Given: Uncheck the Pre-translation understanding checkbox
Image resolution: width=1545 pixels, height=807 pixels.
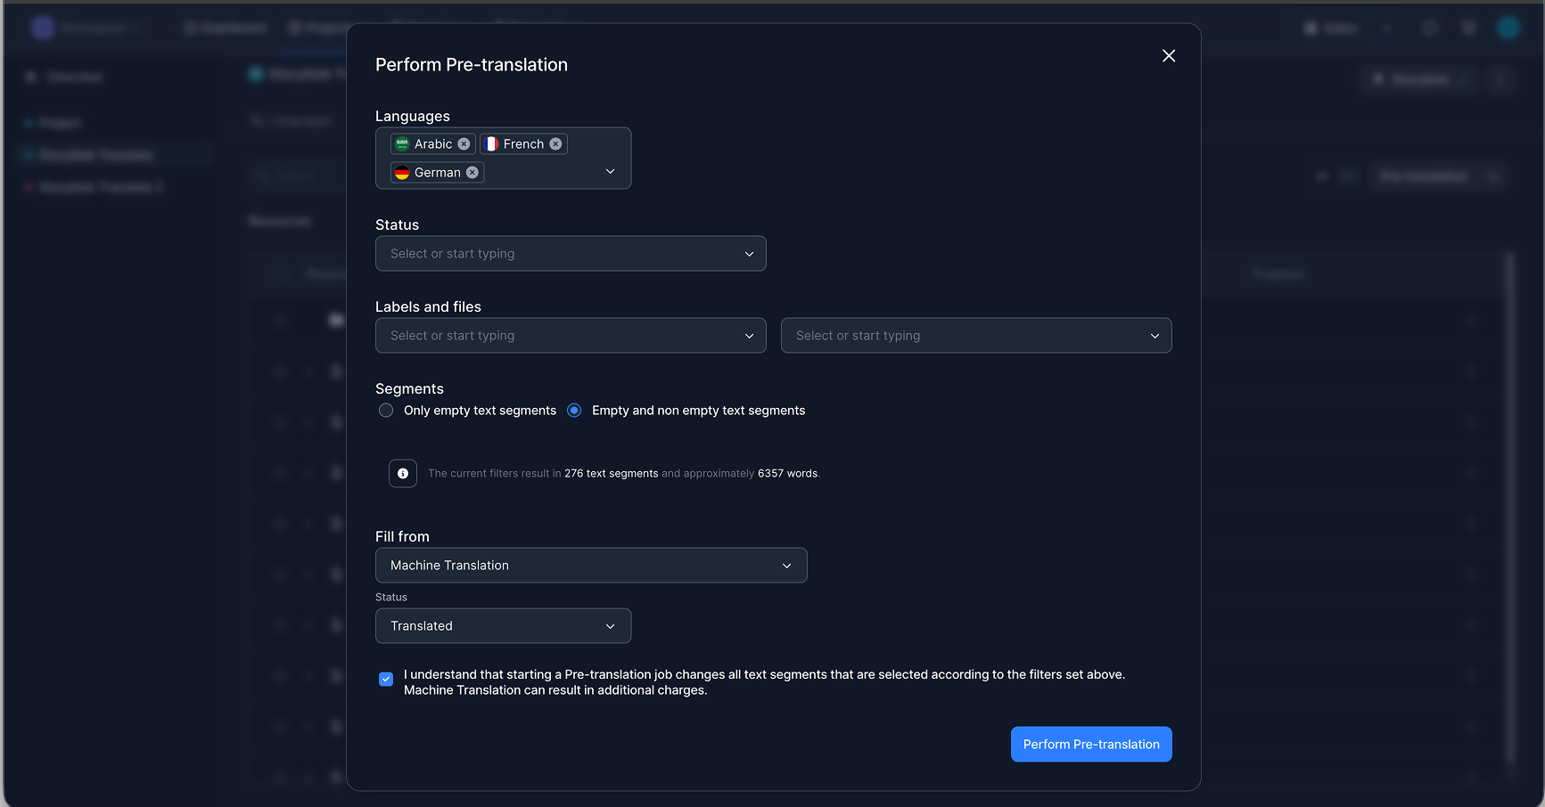Looking at the screenshot, I should click(x=386, y=680).
